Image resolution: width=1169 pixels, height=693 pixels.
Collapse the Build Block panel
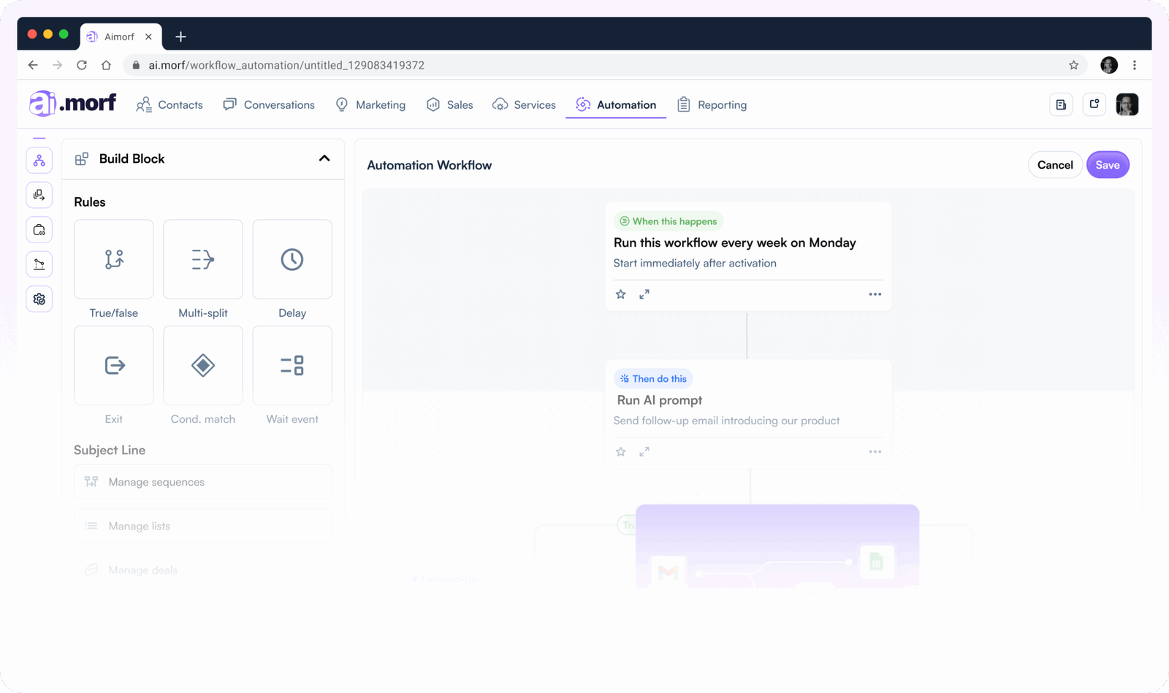click(x=324, y=158)
